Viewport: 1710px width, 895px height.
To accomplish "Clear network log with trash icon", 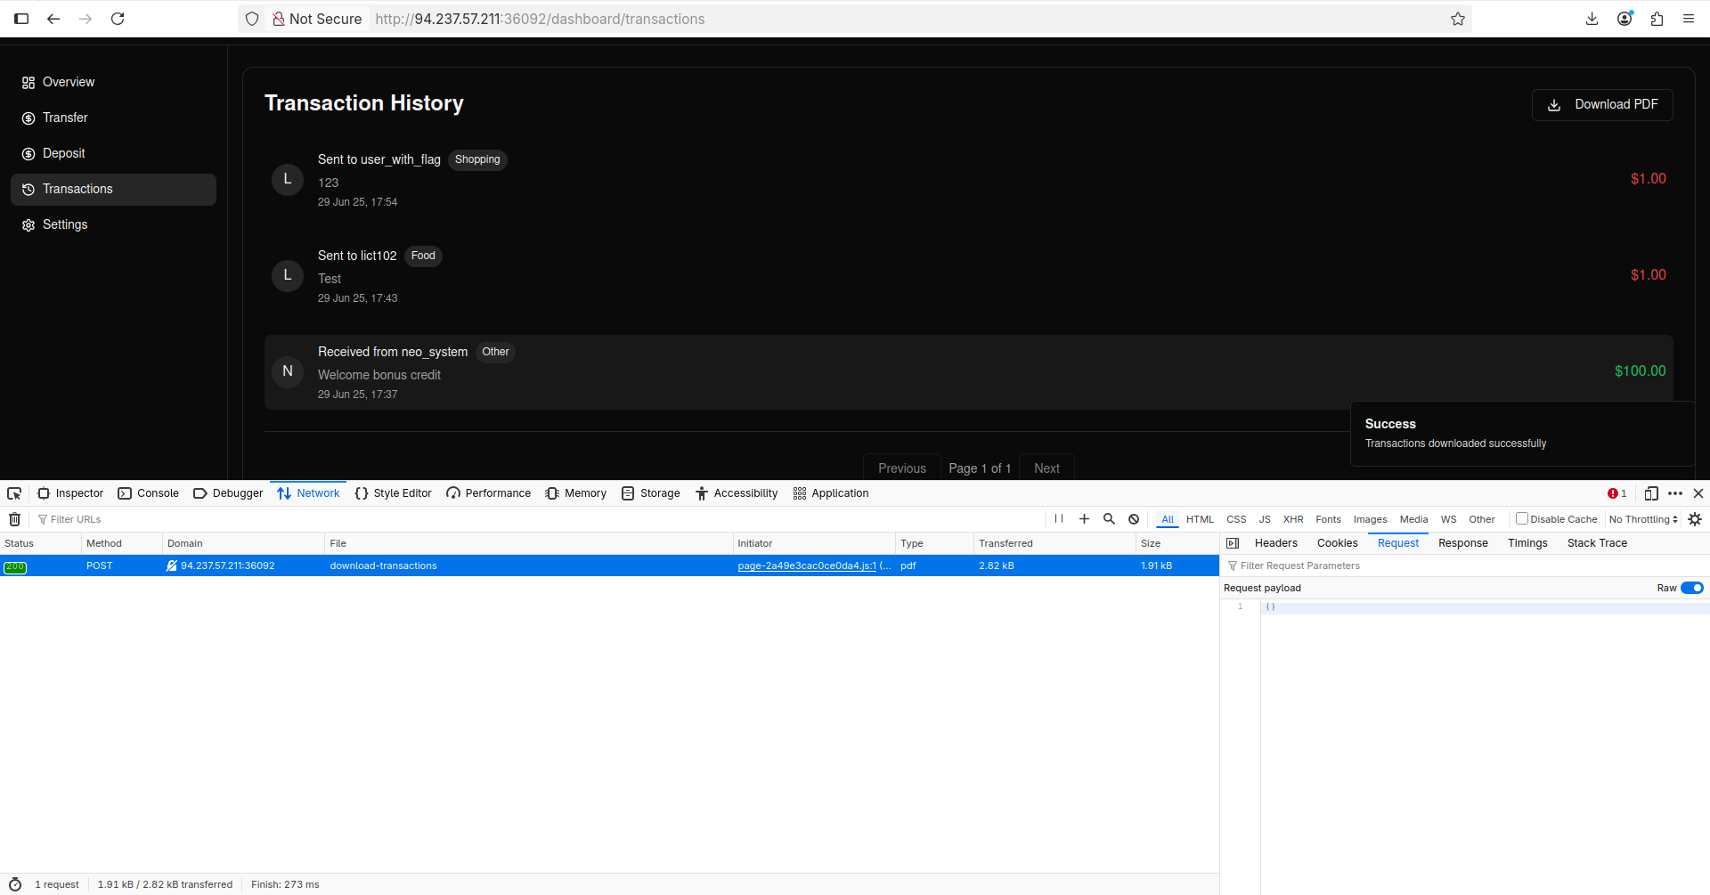I will [x=15, y=519].
